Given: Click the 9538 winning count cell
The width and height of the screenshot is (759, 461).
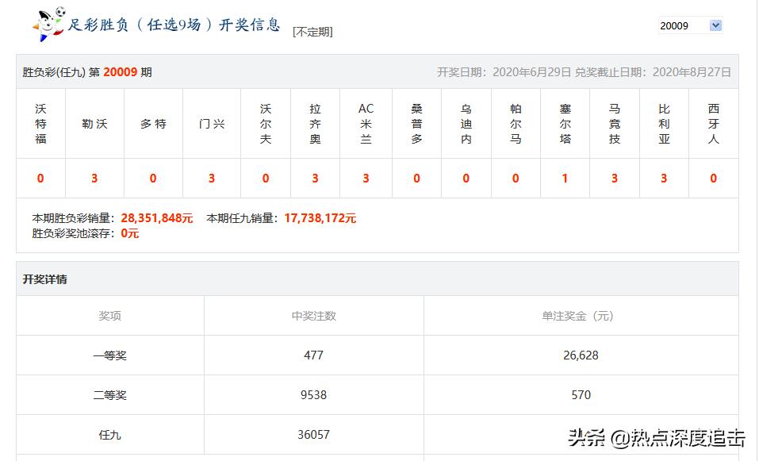Looking at the screenshot, I should (313, 395).
